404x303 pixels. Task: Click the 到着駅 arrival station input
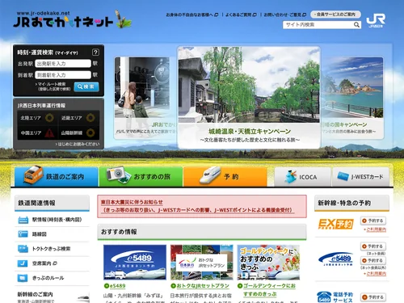(63, 75)
